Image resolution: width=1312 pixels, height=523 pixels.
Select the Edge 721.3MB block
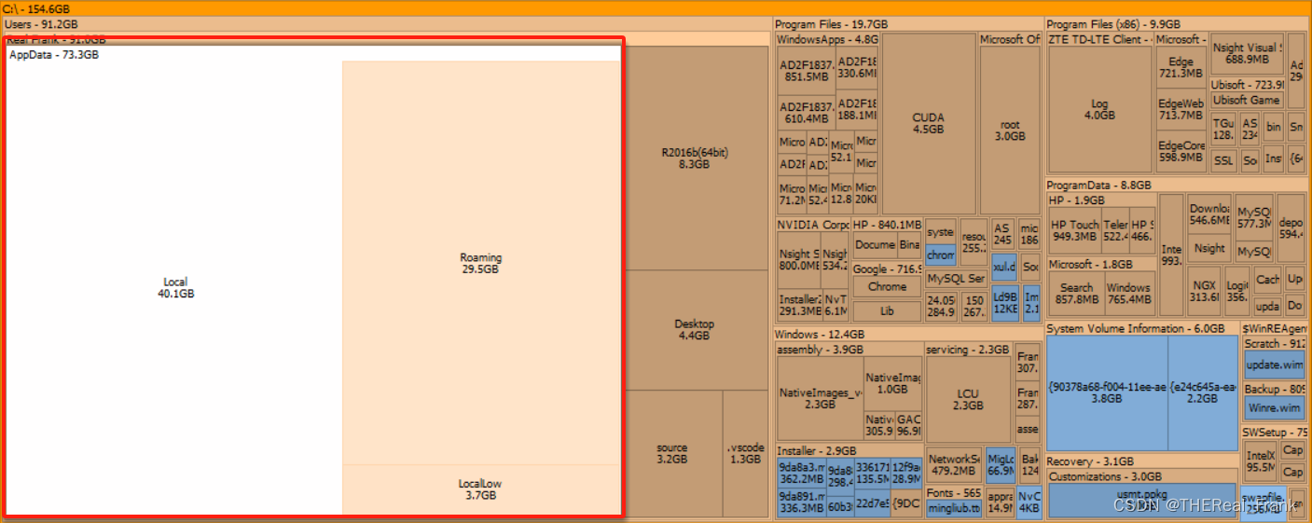[1181, 67]
